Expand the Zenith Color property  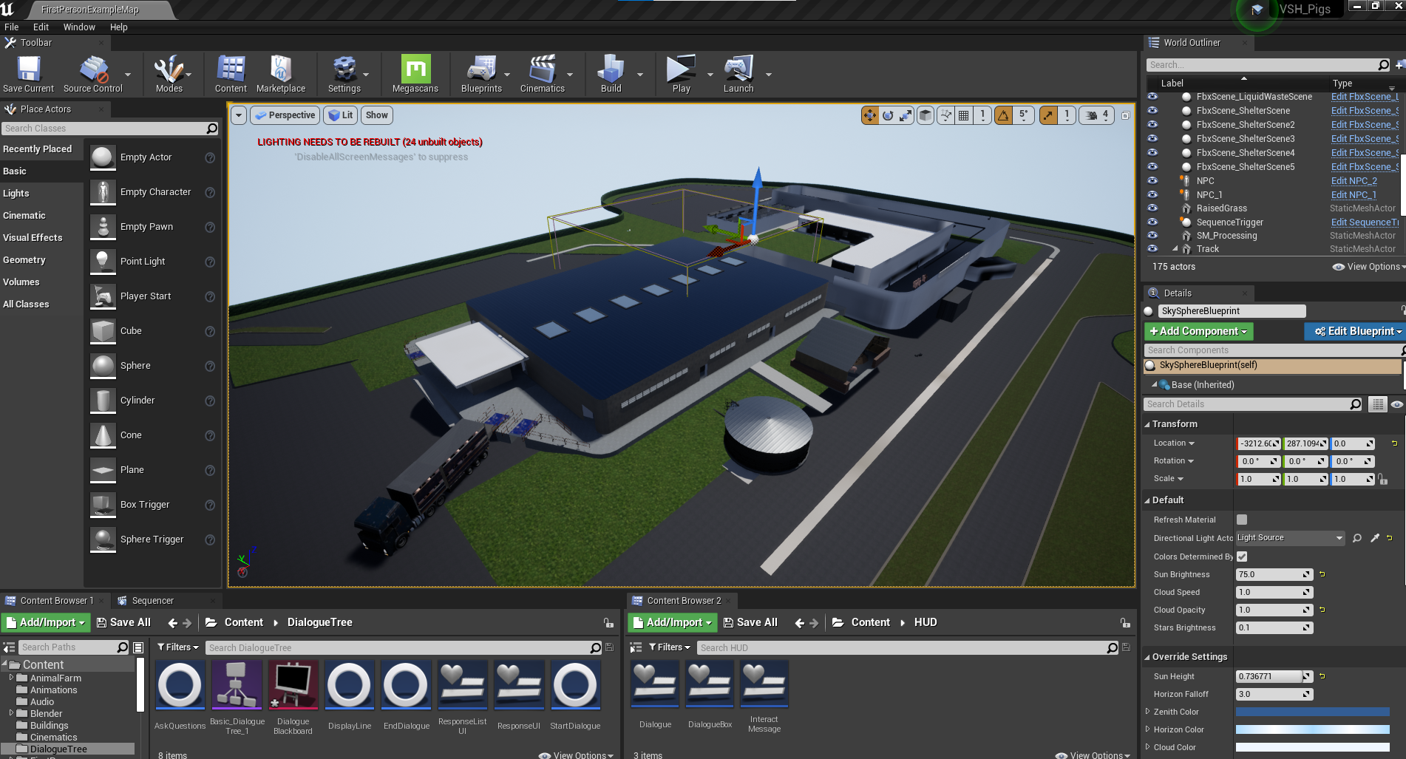[x=1148, y=712]
